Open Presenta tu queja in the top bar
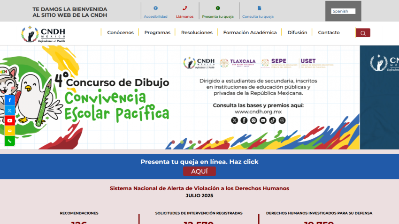This screenshot has height=224, width=399. click(218, 12)
